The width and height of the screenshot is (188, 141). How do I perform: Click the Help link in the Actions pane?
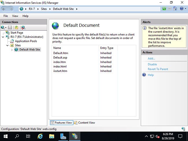click(x=151, y=75)
